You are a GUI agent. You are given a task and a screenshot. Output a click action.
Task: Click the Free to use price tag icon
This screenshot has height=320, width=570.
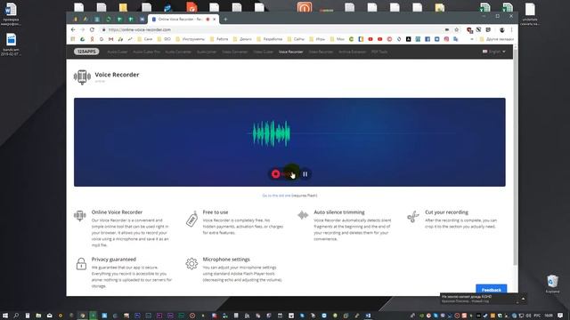pos(191,220)
